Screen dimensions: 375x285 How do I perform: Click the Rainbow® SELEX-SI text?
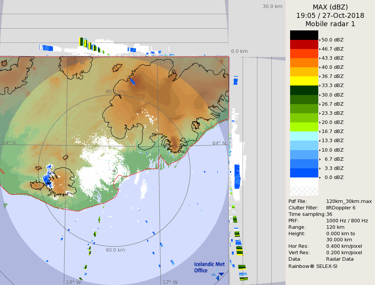[x=313, y=266]
